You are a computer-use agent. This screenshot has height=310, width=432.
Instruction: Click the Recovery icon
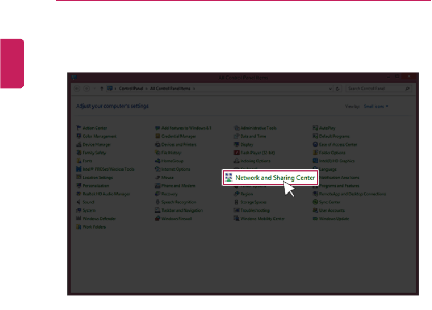157,194
